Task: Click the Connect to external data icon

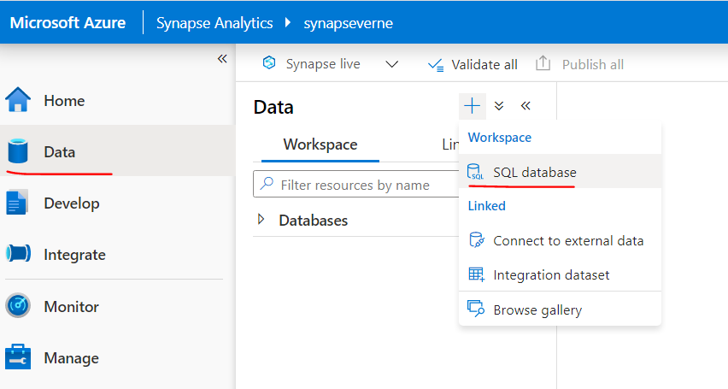Action: [476, 240]
